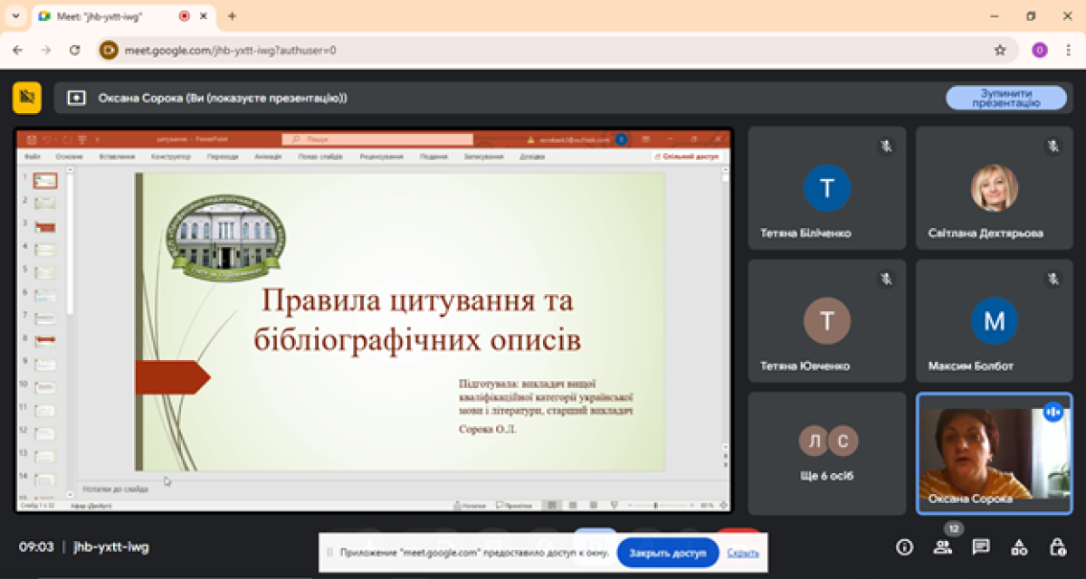Open host controls lock icon

(1056, 546)
